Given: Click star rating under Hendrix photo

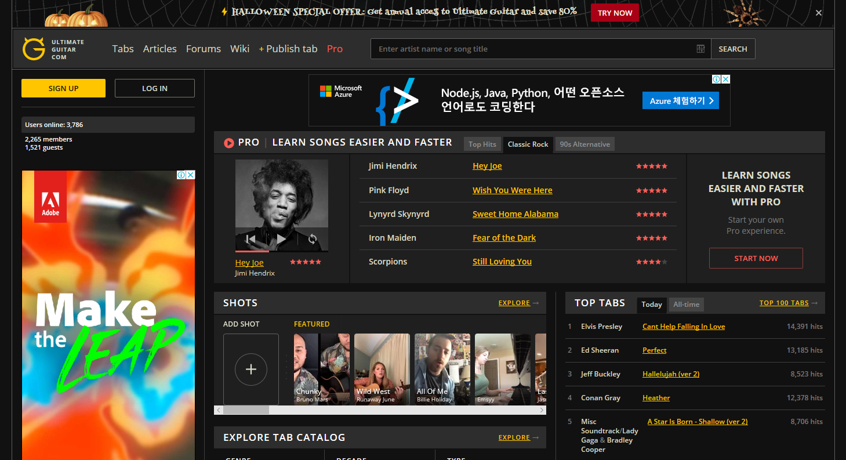Looking at the screenshot, I should (x=306, y=262).
